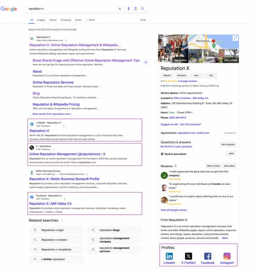Open 'Boost Brand Image' sitelink
This screenshot has height=269, width=260.
(86, 60)
